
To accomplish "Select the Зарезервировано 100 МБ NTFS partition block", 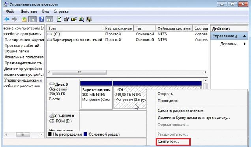I will pos(96,97).
